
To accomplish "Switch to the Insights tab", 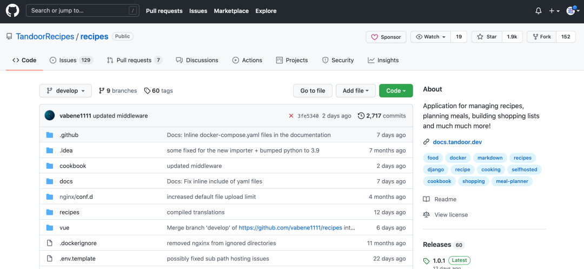I will point(383,60).
